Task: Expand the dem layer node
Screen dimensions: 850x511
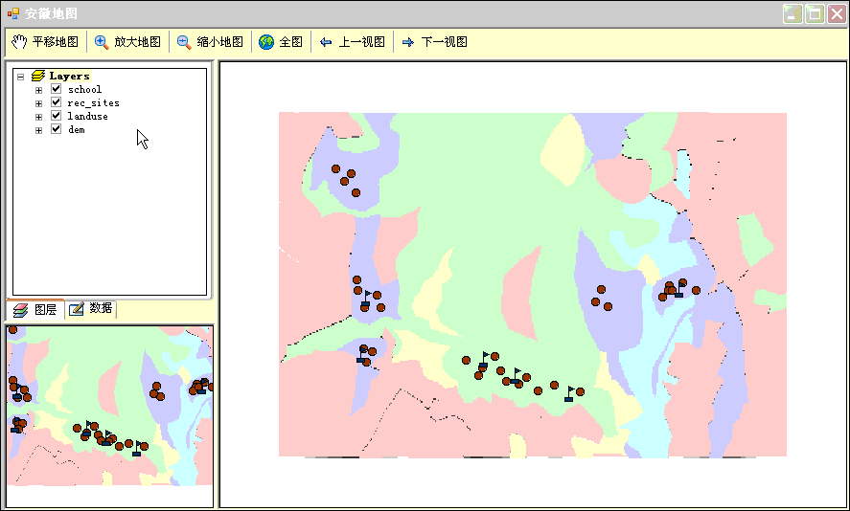Action: pos(38,130)
